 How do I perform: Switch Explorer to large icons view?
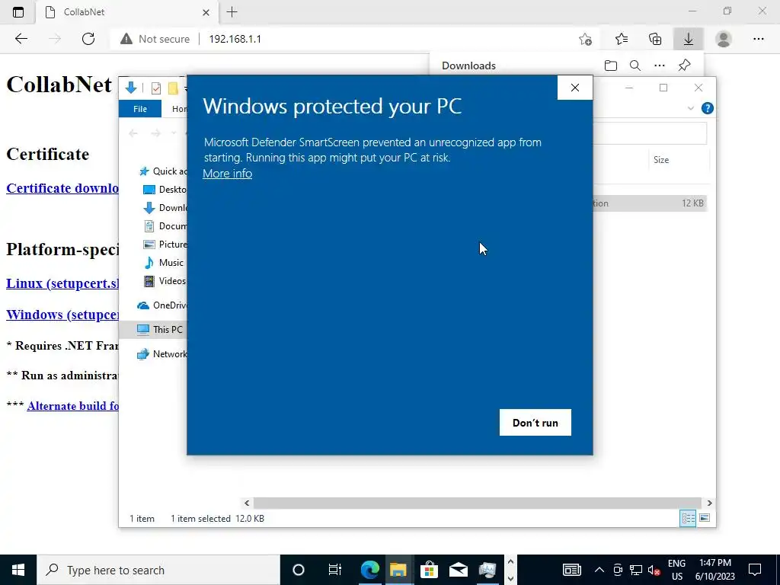click(x=705, y=518)
